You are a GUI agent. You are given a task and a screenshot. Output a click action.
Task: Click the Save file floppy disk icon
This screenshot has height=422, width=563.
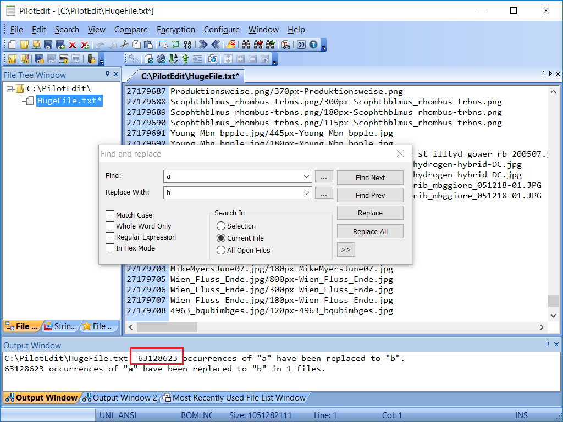pos(48,45)
